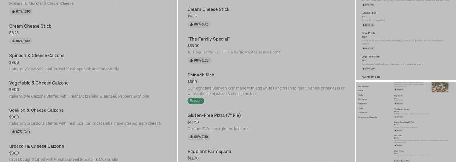Select the Scallion & Cheese Calzone item
This screenshot has height=162, width=456.
tap(36, 110)
